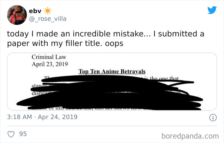The height and width of the screenshot is (143, 224).
Task: Click the Criminal Law heading in image
Action: [x=49, y=57]
